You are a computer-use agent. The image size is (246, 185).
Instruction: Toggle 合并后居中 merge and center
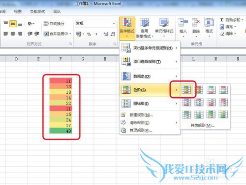pyautogui.click(x=56, y=34)
